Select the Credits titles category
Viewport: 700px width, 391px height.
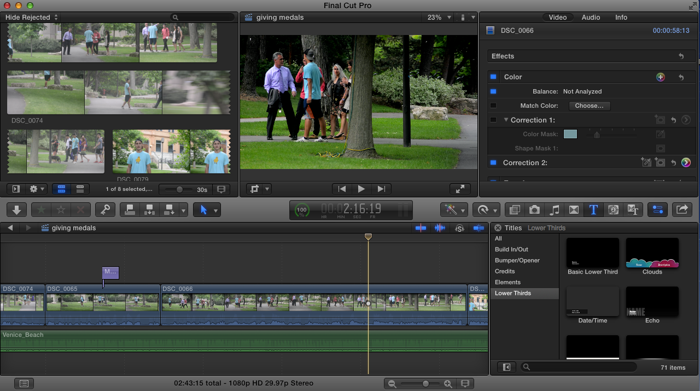(505, 271)
